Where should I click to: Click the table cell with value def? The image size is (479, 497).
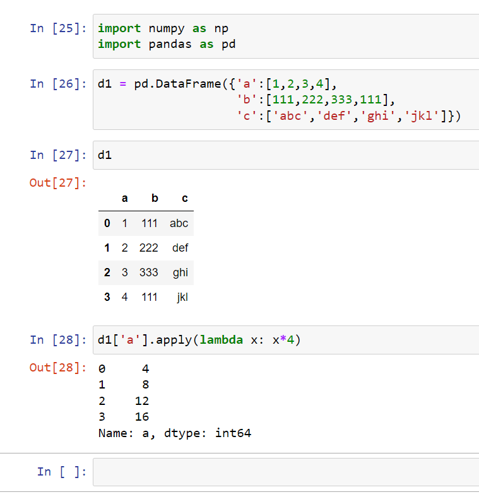click(180, 247)
